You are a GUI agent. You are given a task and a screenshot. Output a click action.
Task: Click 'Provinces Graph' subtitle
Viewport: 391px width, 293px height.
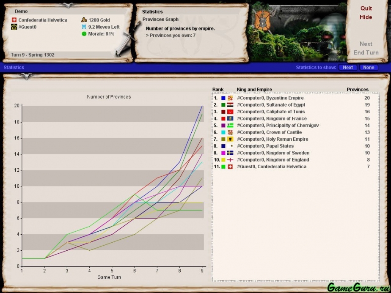(160, 19)
